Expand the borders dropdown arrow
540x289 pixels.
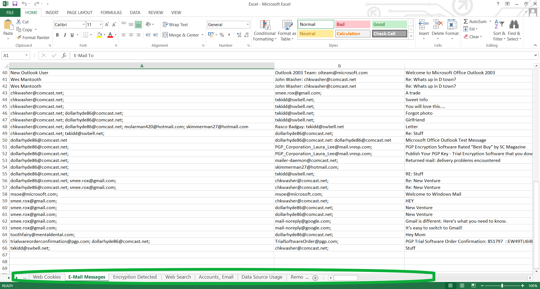click(91, 35)
